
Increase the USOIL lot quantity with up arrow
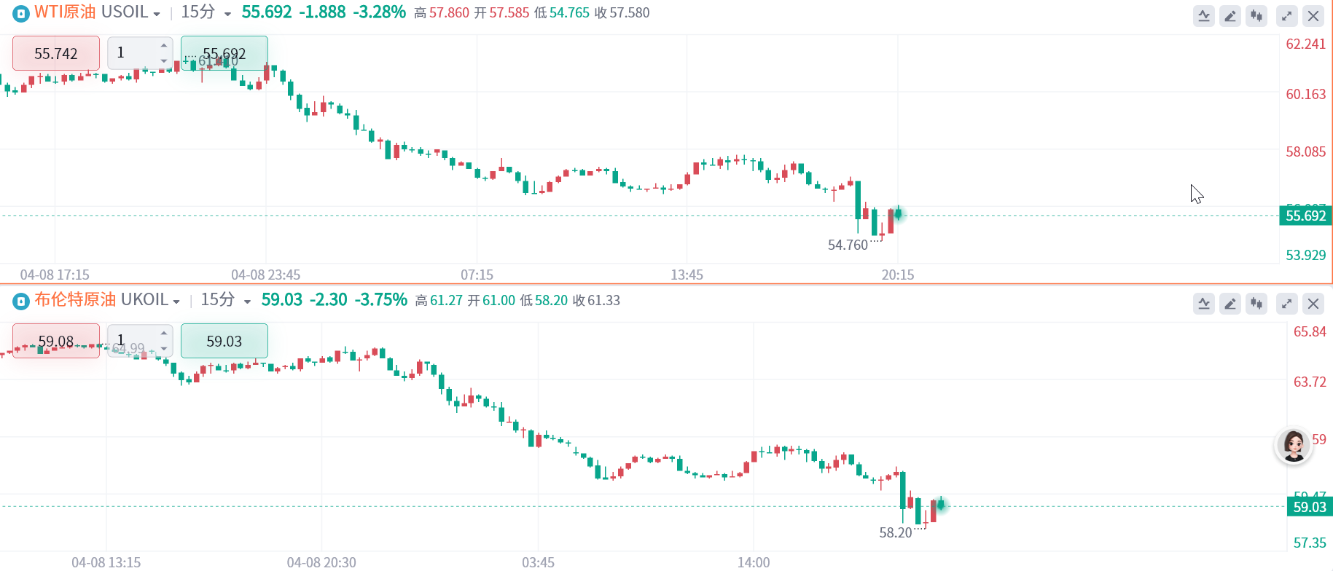click(164, 46)
